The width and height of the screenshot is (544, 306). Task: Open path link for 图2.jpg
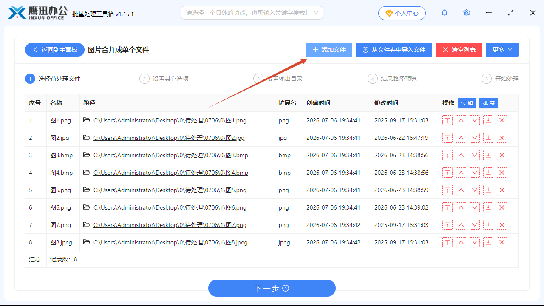coord(169,138)
